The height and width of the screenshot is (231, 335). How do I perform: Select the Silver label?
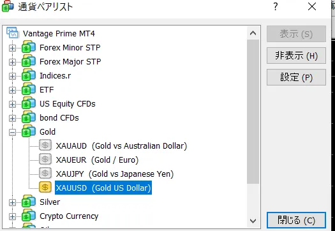pos(50,202)
